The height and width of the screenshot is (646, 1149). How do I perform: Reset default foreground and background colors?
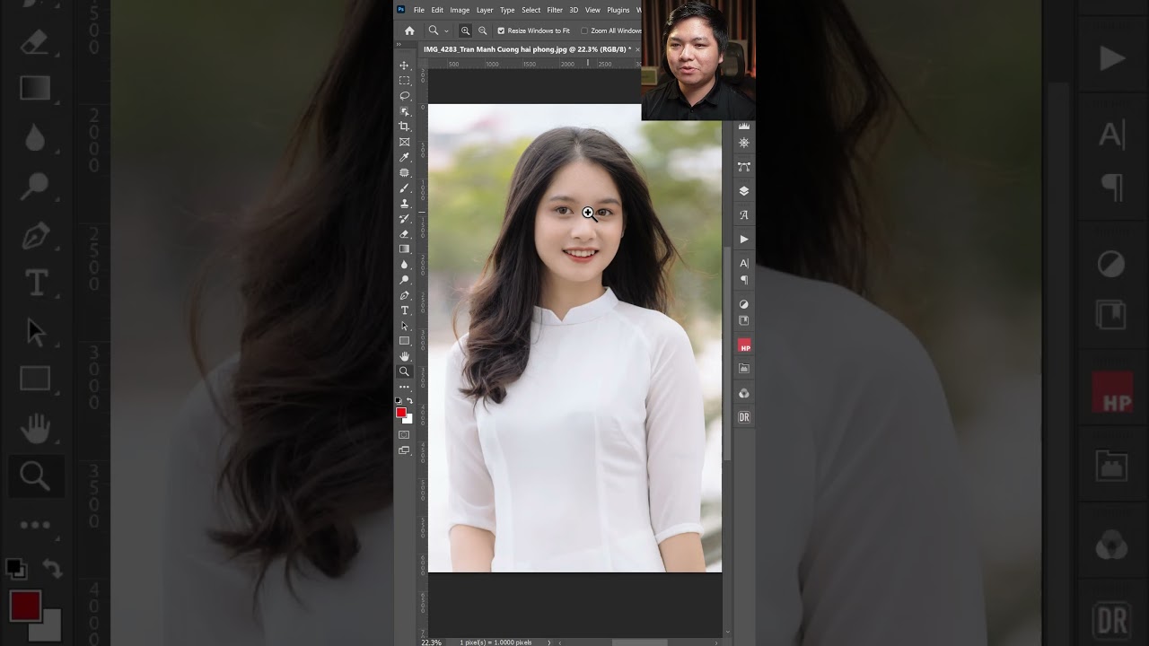[399, 401]
